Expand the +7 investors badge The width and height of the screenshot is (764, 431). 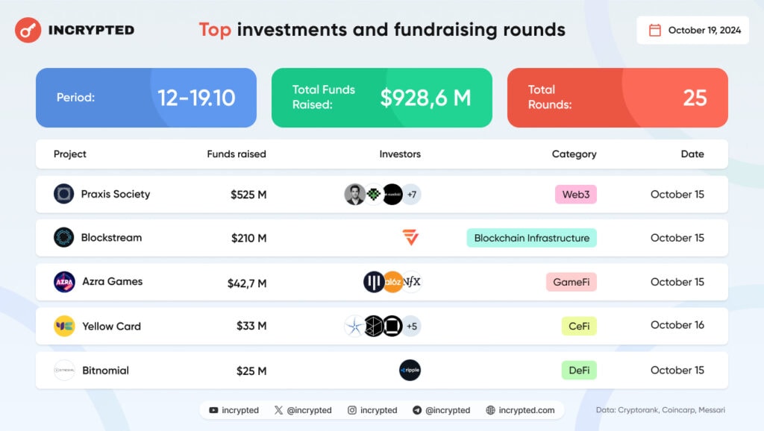click(x=411, y=195)
